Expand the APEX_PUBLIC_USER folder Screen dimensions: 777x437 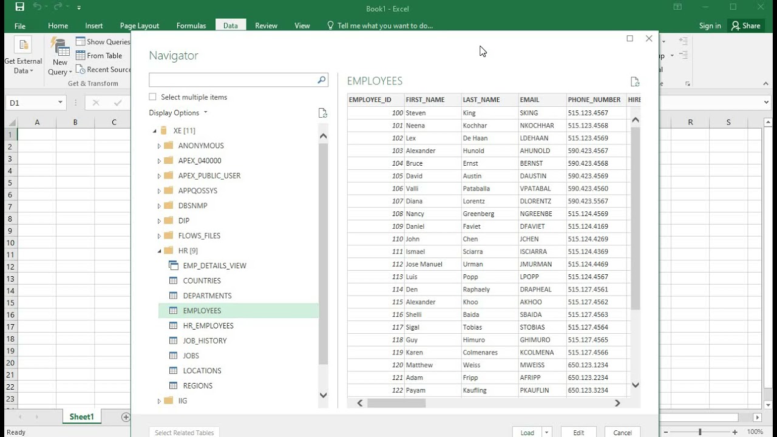point(159,176)
